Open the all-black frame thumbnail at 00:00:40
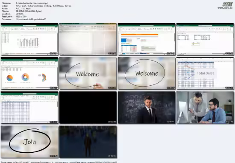Image resolution: width=235 pixels, height=163 pixels. (x=88, y=108)
